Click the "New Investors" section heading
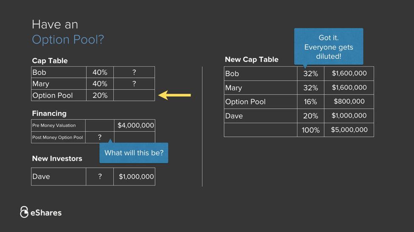 coord(57,159)
